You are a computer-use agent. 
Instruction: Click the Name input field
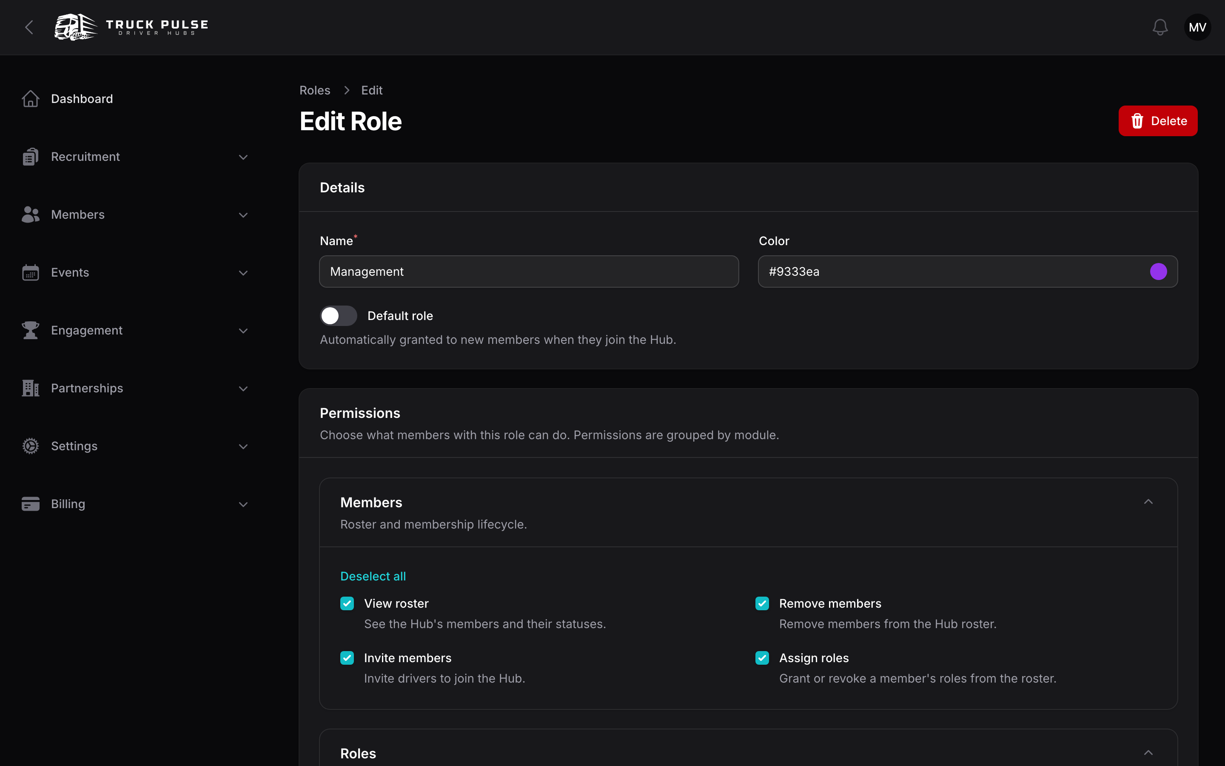point(529,272)
